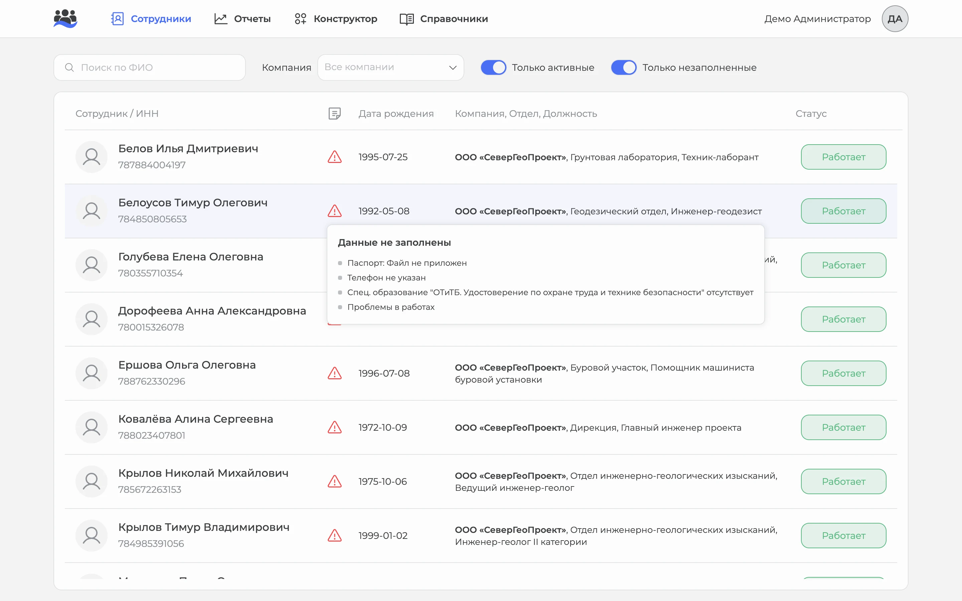Focus the Поиск по ФИО search field
The width and height of the screenshot is (962, 601).
click(149, 67)
